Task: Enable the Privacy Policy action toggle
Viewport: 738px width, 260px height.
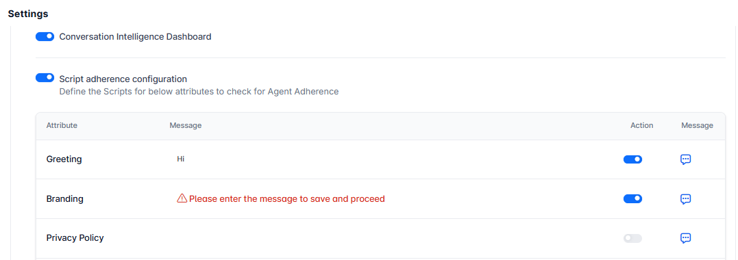Action: tap(632, 238)
